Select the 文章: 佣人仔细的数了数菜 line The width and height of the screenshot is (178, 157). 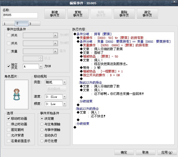(x=101, y=49)
